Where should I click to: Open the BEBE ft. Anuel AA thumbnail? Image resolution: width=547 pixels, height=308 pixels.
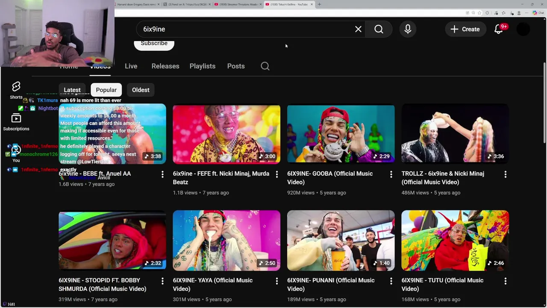click(x=112, y=134)
